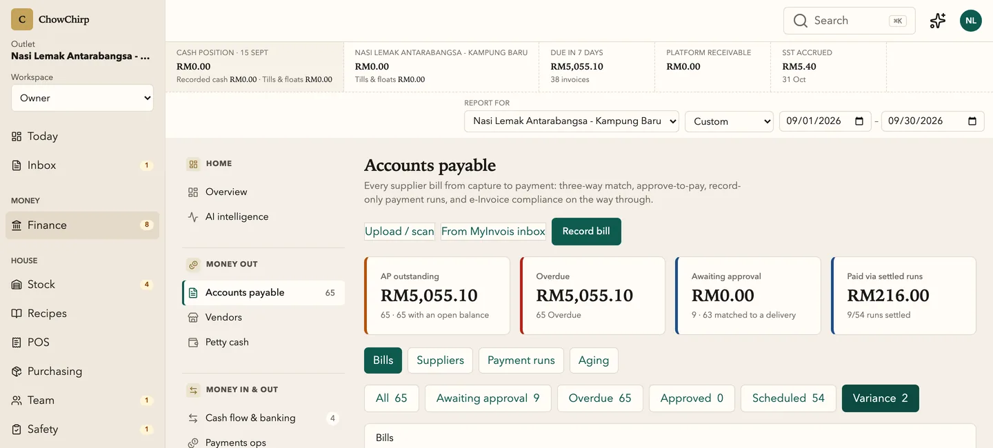Screen dimensions: 993x448
Task: Click the Payments ops icon
Action: 193,442
